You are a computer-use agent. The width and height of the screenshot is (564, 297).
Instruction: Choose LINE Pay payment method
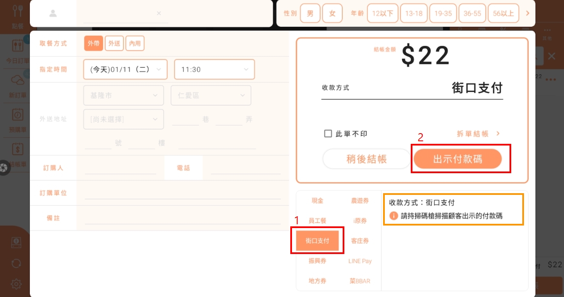(x=360, y=261)
